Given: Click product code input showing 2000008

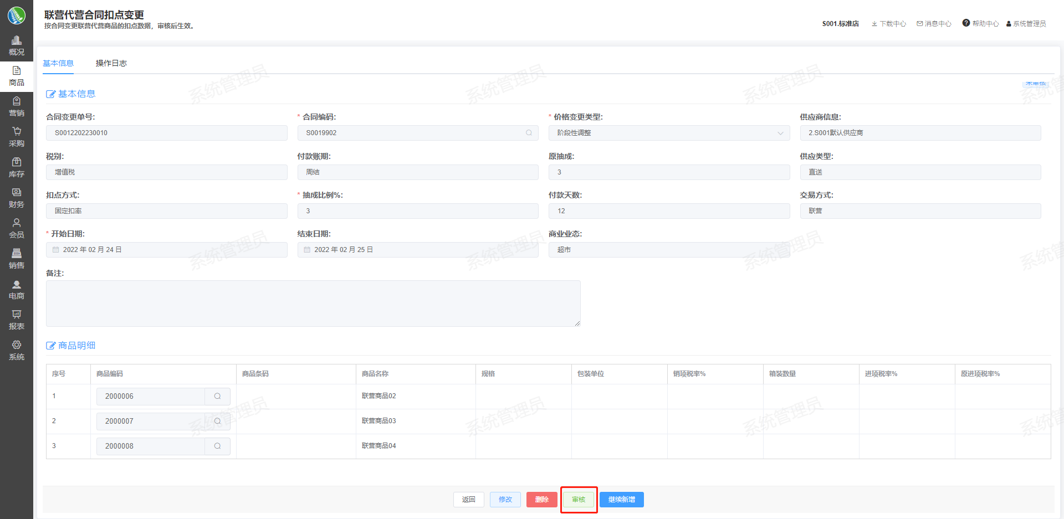Looking at the screenshot, I should (151, 446).
